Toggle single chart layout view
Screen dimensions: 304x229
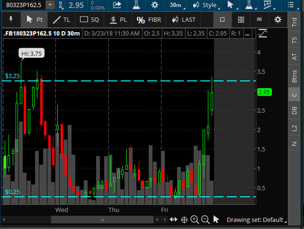[223, 19]
